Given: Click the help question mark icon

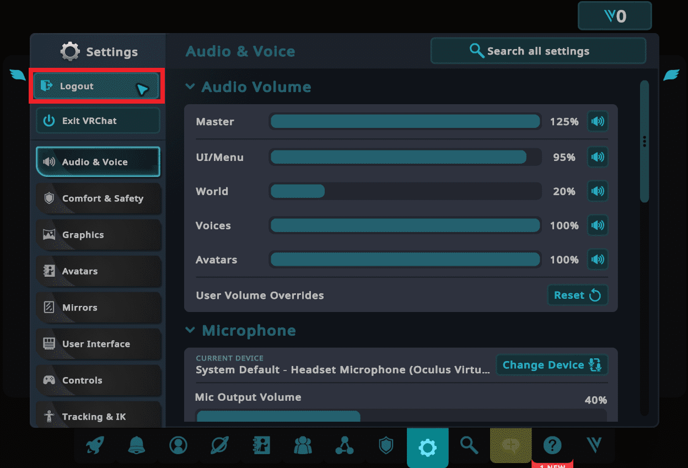Looking at the screenshot, I should (x=552, y=445).
